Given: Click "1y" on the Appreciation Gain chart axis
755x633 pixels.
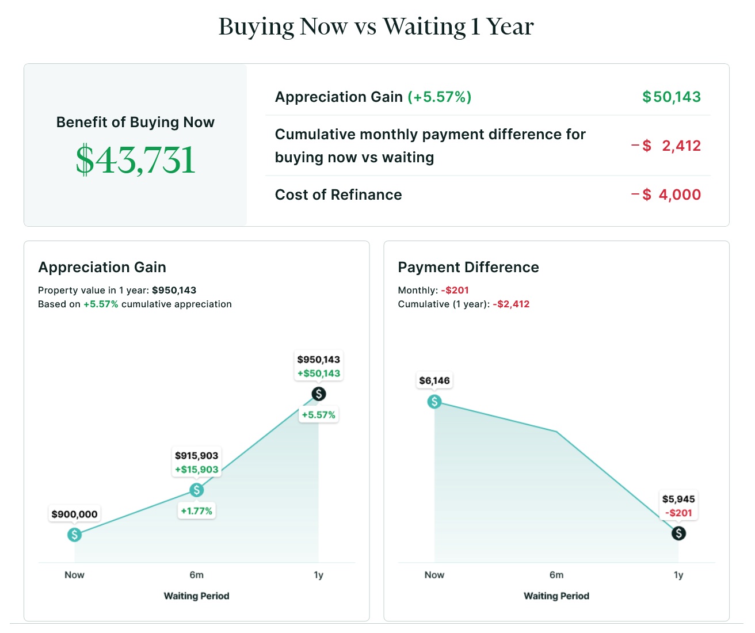Looking at the screenshot, I should 319,575.
